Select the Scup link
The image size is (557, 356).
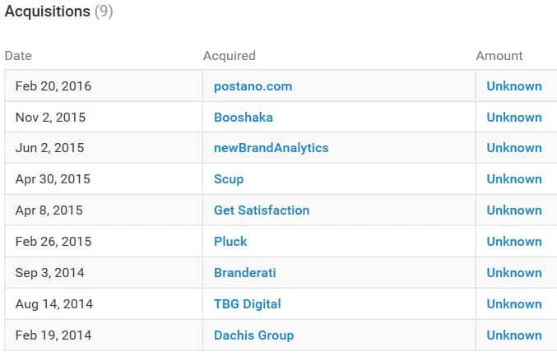[x=229, y=179]
